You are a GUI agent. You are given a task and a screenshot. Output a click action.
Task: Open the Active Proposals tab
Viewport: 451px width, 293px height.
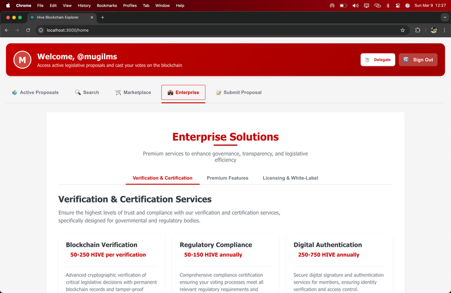pos(35,92)
